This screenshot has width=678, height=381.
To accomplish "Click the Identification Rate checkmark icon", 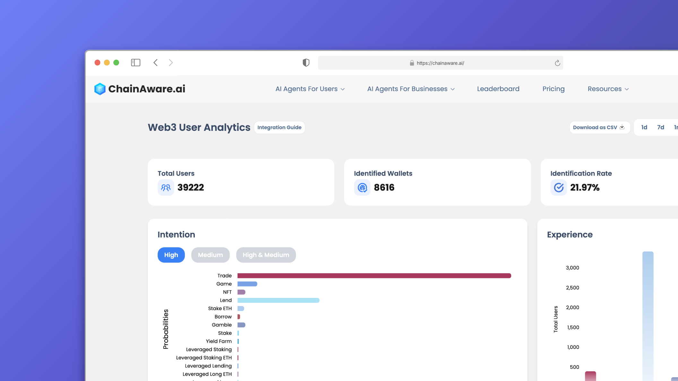I will click(x=559, y=187).
